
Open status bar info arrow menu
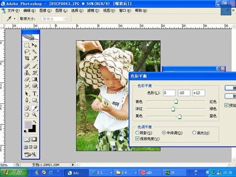pyautogui.click(x=73, y=165)
